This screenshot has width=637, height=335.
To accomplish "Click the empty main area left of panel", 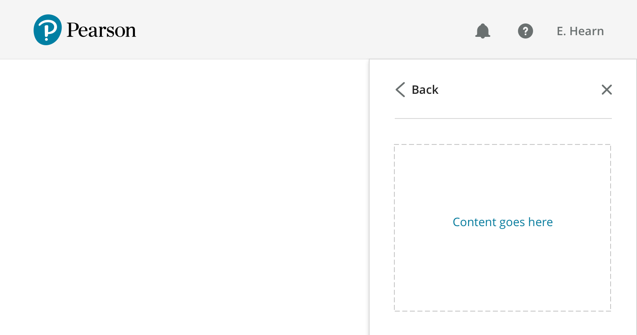I will click(184, 197).
